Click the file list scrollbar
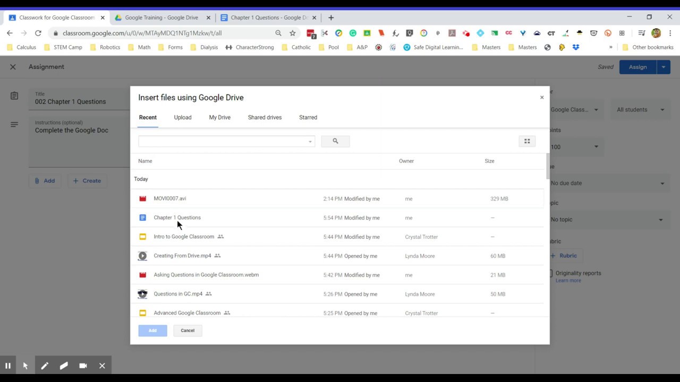Viewport: 680px width, 382px height. coord(548,166)
